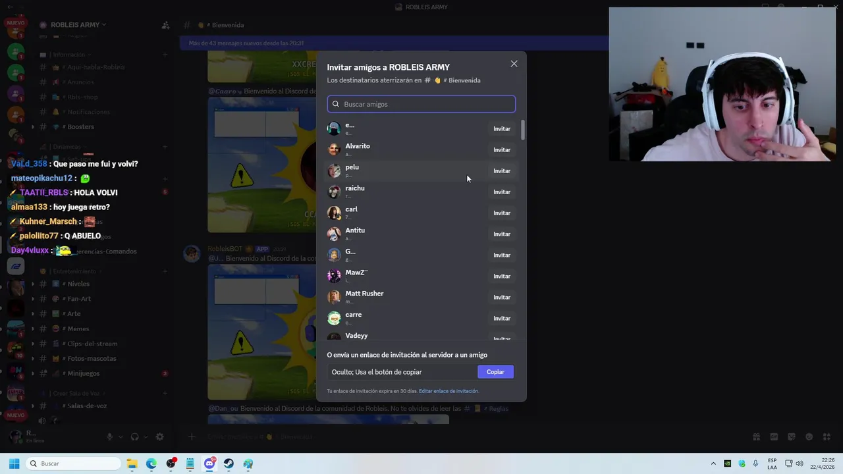Screen dimensions: 843x474
Task: Expand threads arrow beside Boosters channel
Action: 33,126
